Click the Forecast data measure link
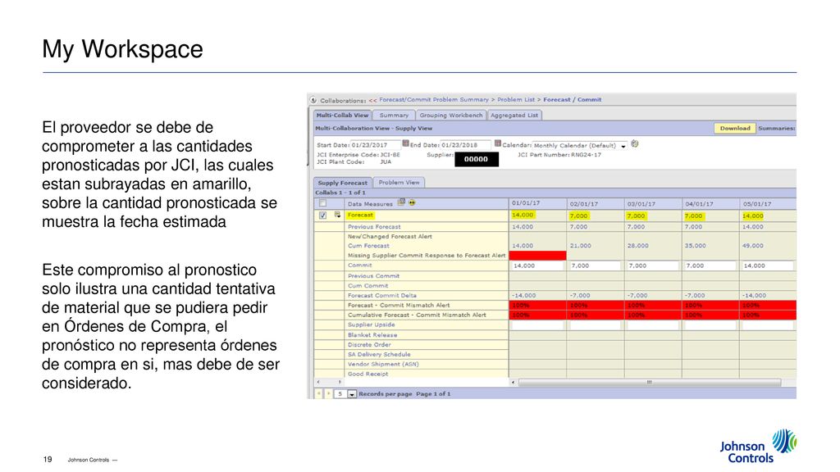This screenshot has height=472, width=840. 360,216
